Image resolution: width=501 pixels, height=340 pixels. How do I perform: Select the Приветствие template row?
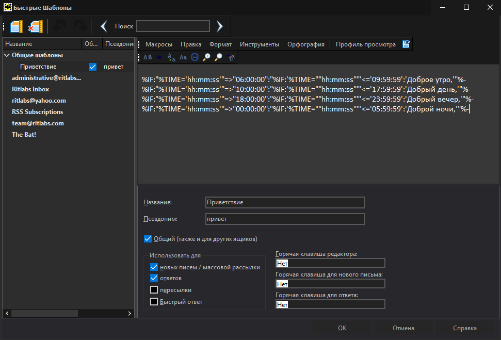pyautogui.click(x=69, y=67)
